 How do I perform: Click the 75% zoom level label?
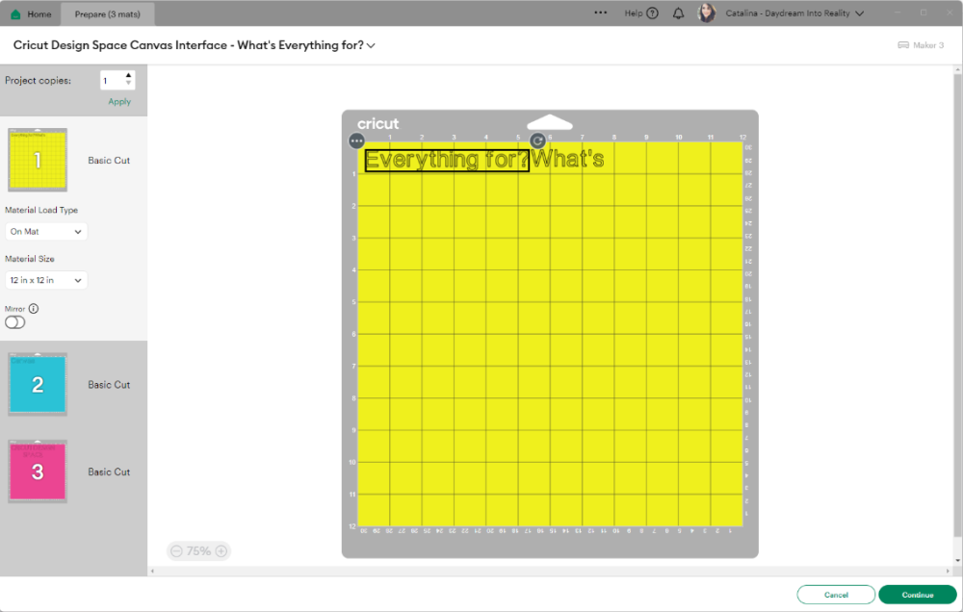click(198, 551)
